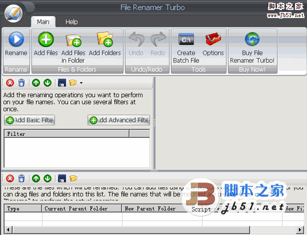This screenshot has width=307, height=235.
Task: Click the Add Basic Filter button
Action: pyautogui.click(x=29, y=120)
